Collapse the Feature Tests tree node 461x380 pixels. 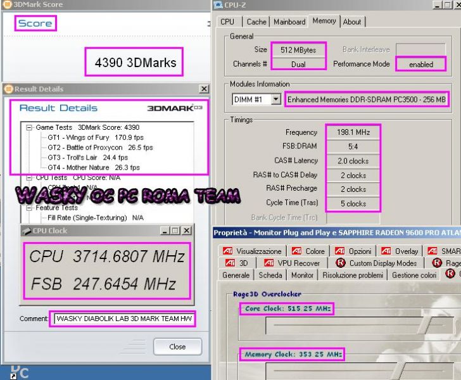[29, 208]
